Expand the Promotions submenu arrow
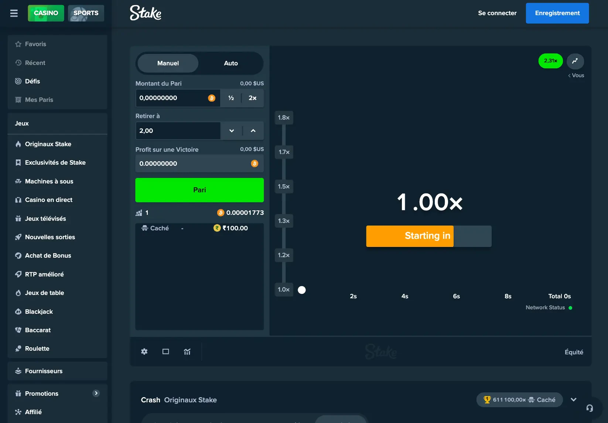 point(96,393)
